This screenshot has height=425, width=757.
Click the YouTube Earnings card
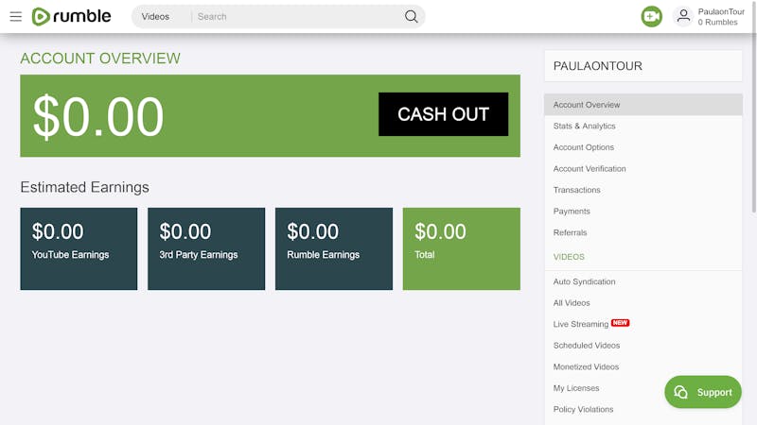79,248
